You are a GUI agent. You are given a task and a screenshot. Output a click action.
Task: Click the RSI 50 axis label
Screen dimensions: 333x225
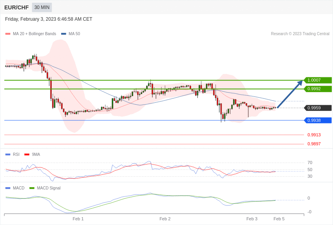point(310,170)
